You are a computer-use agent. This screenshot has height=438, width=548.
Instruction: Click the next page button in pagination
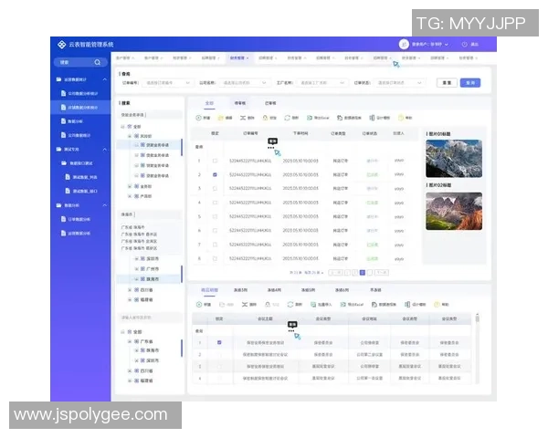coord(381,273)
